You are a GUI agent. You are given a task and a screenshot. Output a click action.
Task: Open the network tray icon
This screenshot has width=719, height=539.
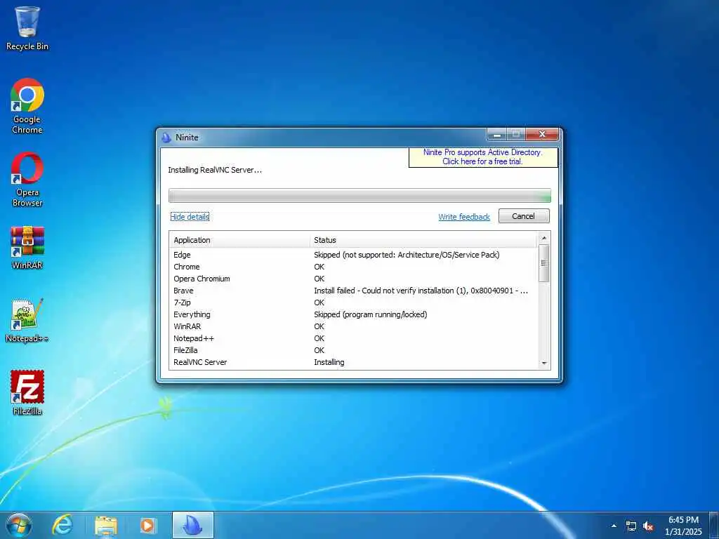click(631, 526)
